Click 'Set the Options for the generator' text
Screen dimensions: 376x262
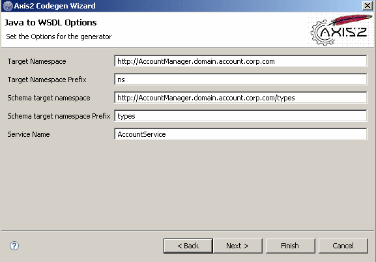pyautogui.click(x=59, y=36)
